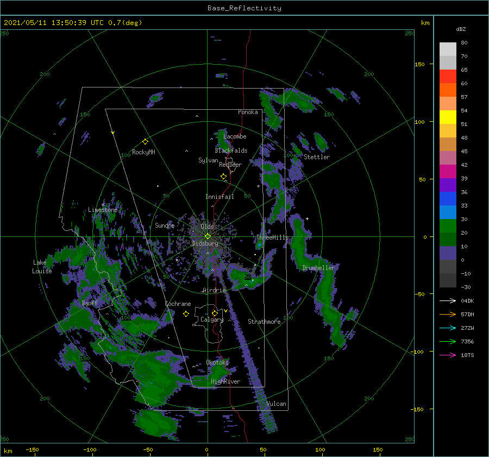Click the Sylvan label

click(208, 160)
